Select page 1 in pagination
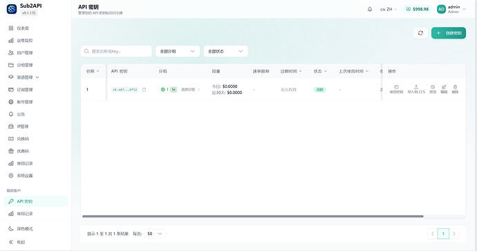Viewport: 477px width, 251px height. coord(443,234)
